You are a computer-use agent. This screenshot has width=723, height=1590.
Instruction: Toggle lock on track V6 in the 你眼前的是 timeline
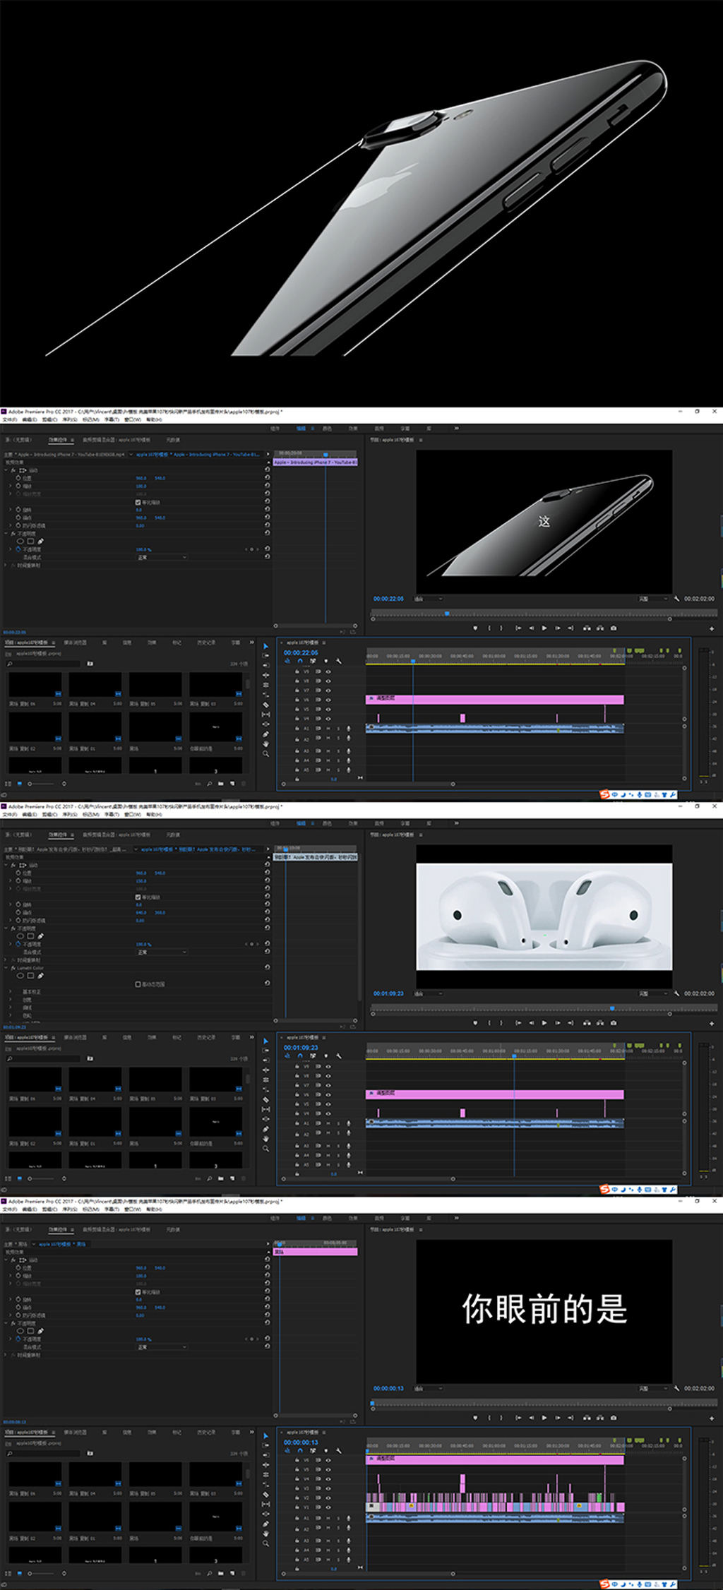click(297, 1459)
